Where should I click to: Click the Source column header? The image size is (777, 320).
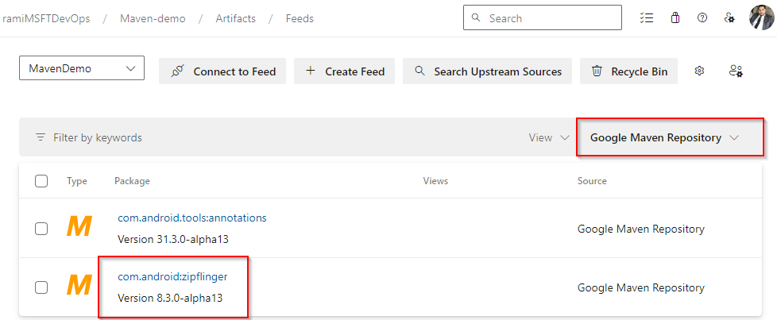592,181
